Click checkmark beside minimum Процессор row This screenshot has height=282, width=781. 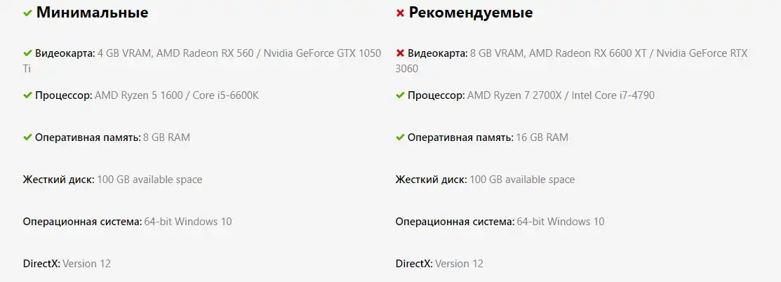pos(27,95)
